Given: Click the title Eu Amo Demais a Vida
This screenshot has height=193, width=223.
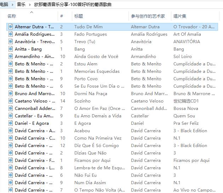Looking at the screenshot, I should coord(98,116).
